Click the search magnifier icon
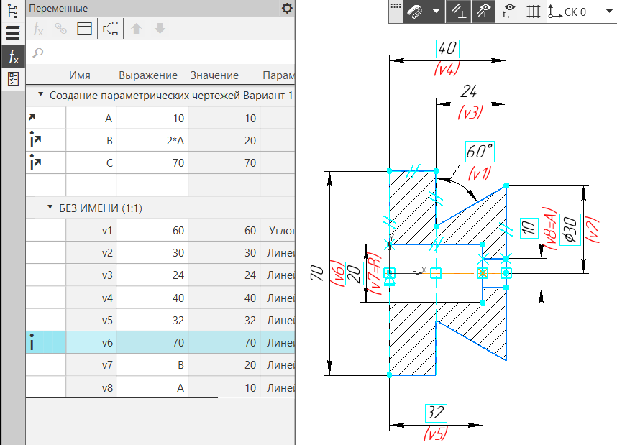Viewport: 617px width, 445px height. pyautogui.click(x=38, y=52)
